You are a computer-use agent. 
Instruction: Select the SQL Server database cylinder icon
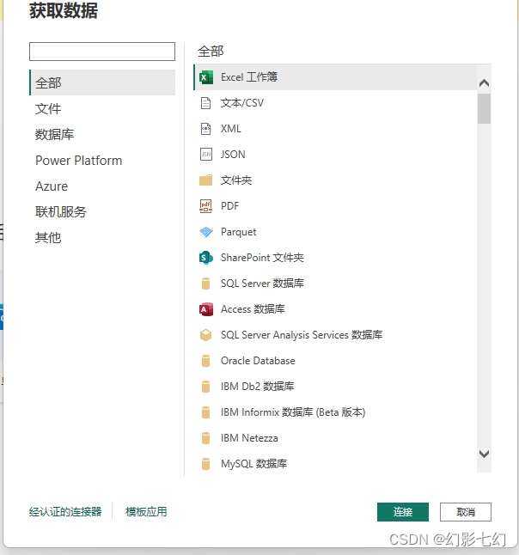click(x=205, y=284)
